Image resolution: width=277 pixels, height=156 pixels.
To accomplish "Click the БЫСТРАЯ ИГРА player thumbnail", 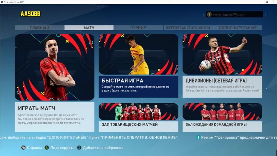I will click(x=138, y=54).
